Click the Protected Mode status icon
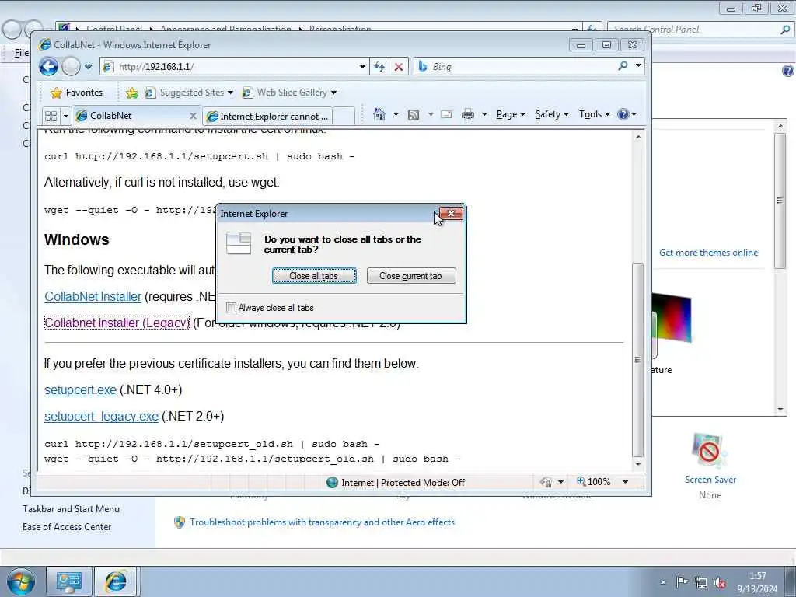 (x=546, y=482)
